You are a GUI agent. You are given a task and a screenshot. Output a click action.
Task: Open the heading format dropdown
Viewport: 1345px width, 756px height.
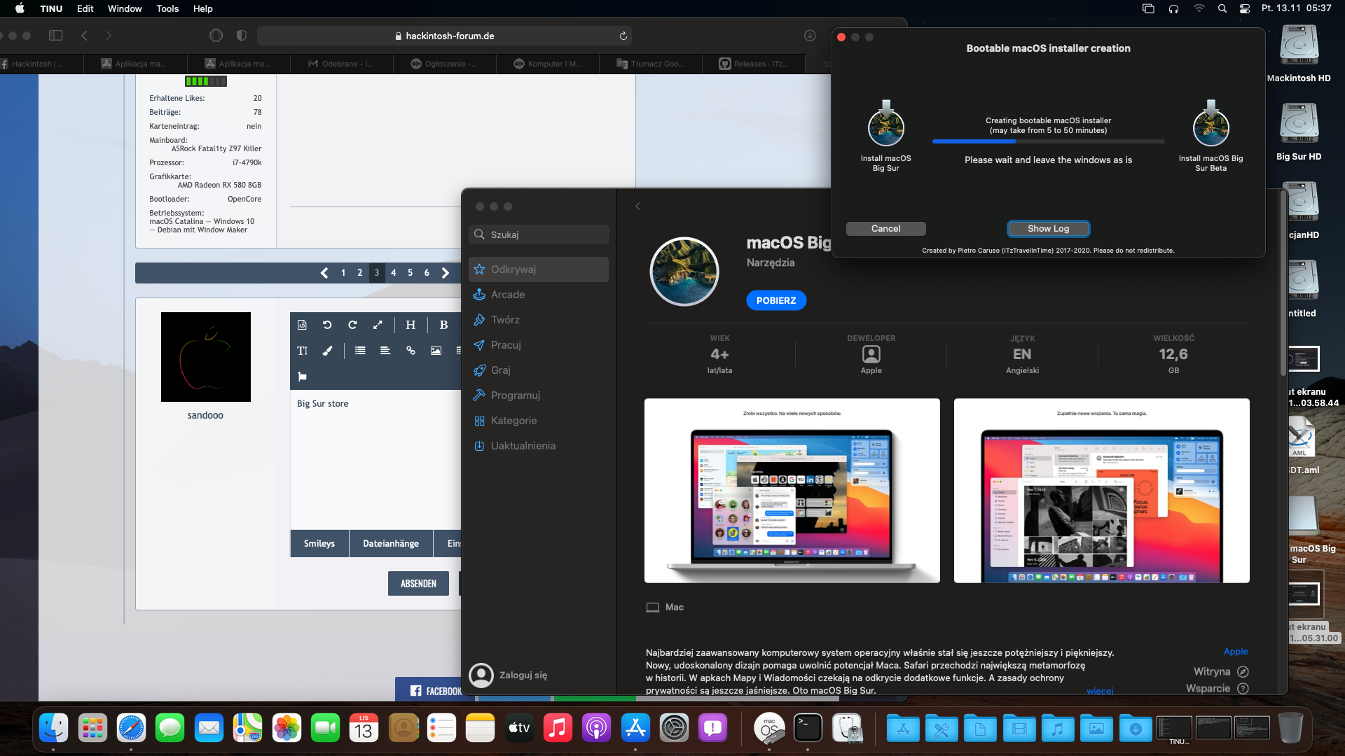[x=411, y=325]
